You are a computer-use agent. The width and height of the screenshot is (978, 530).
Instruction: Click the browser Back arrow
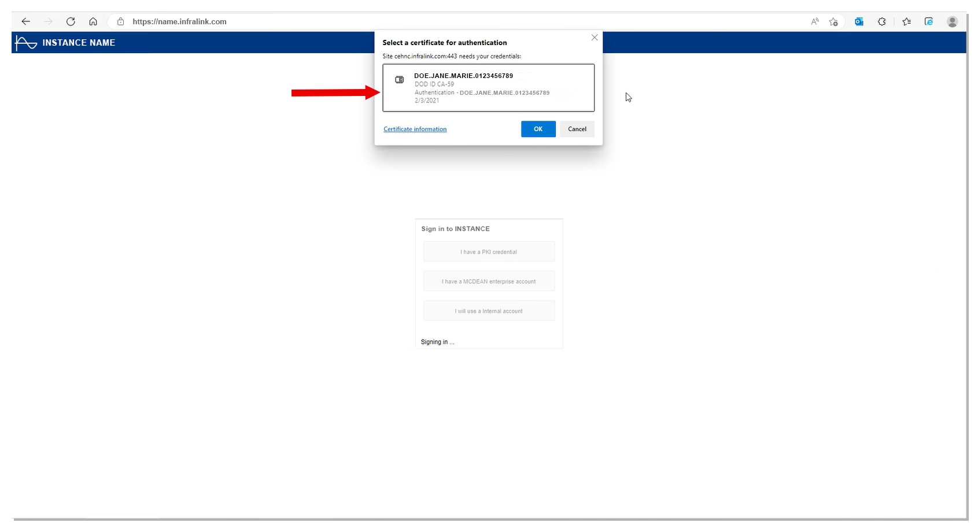[x=25, y=21]
